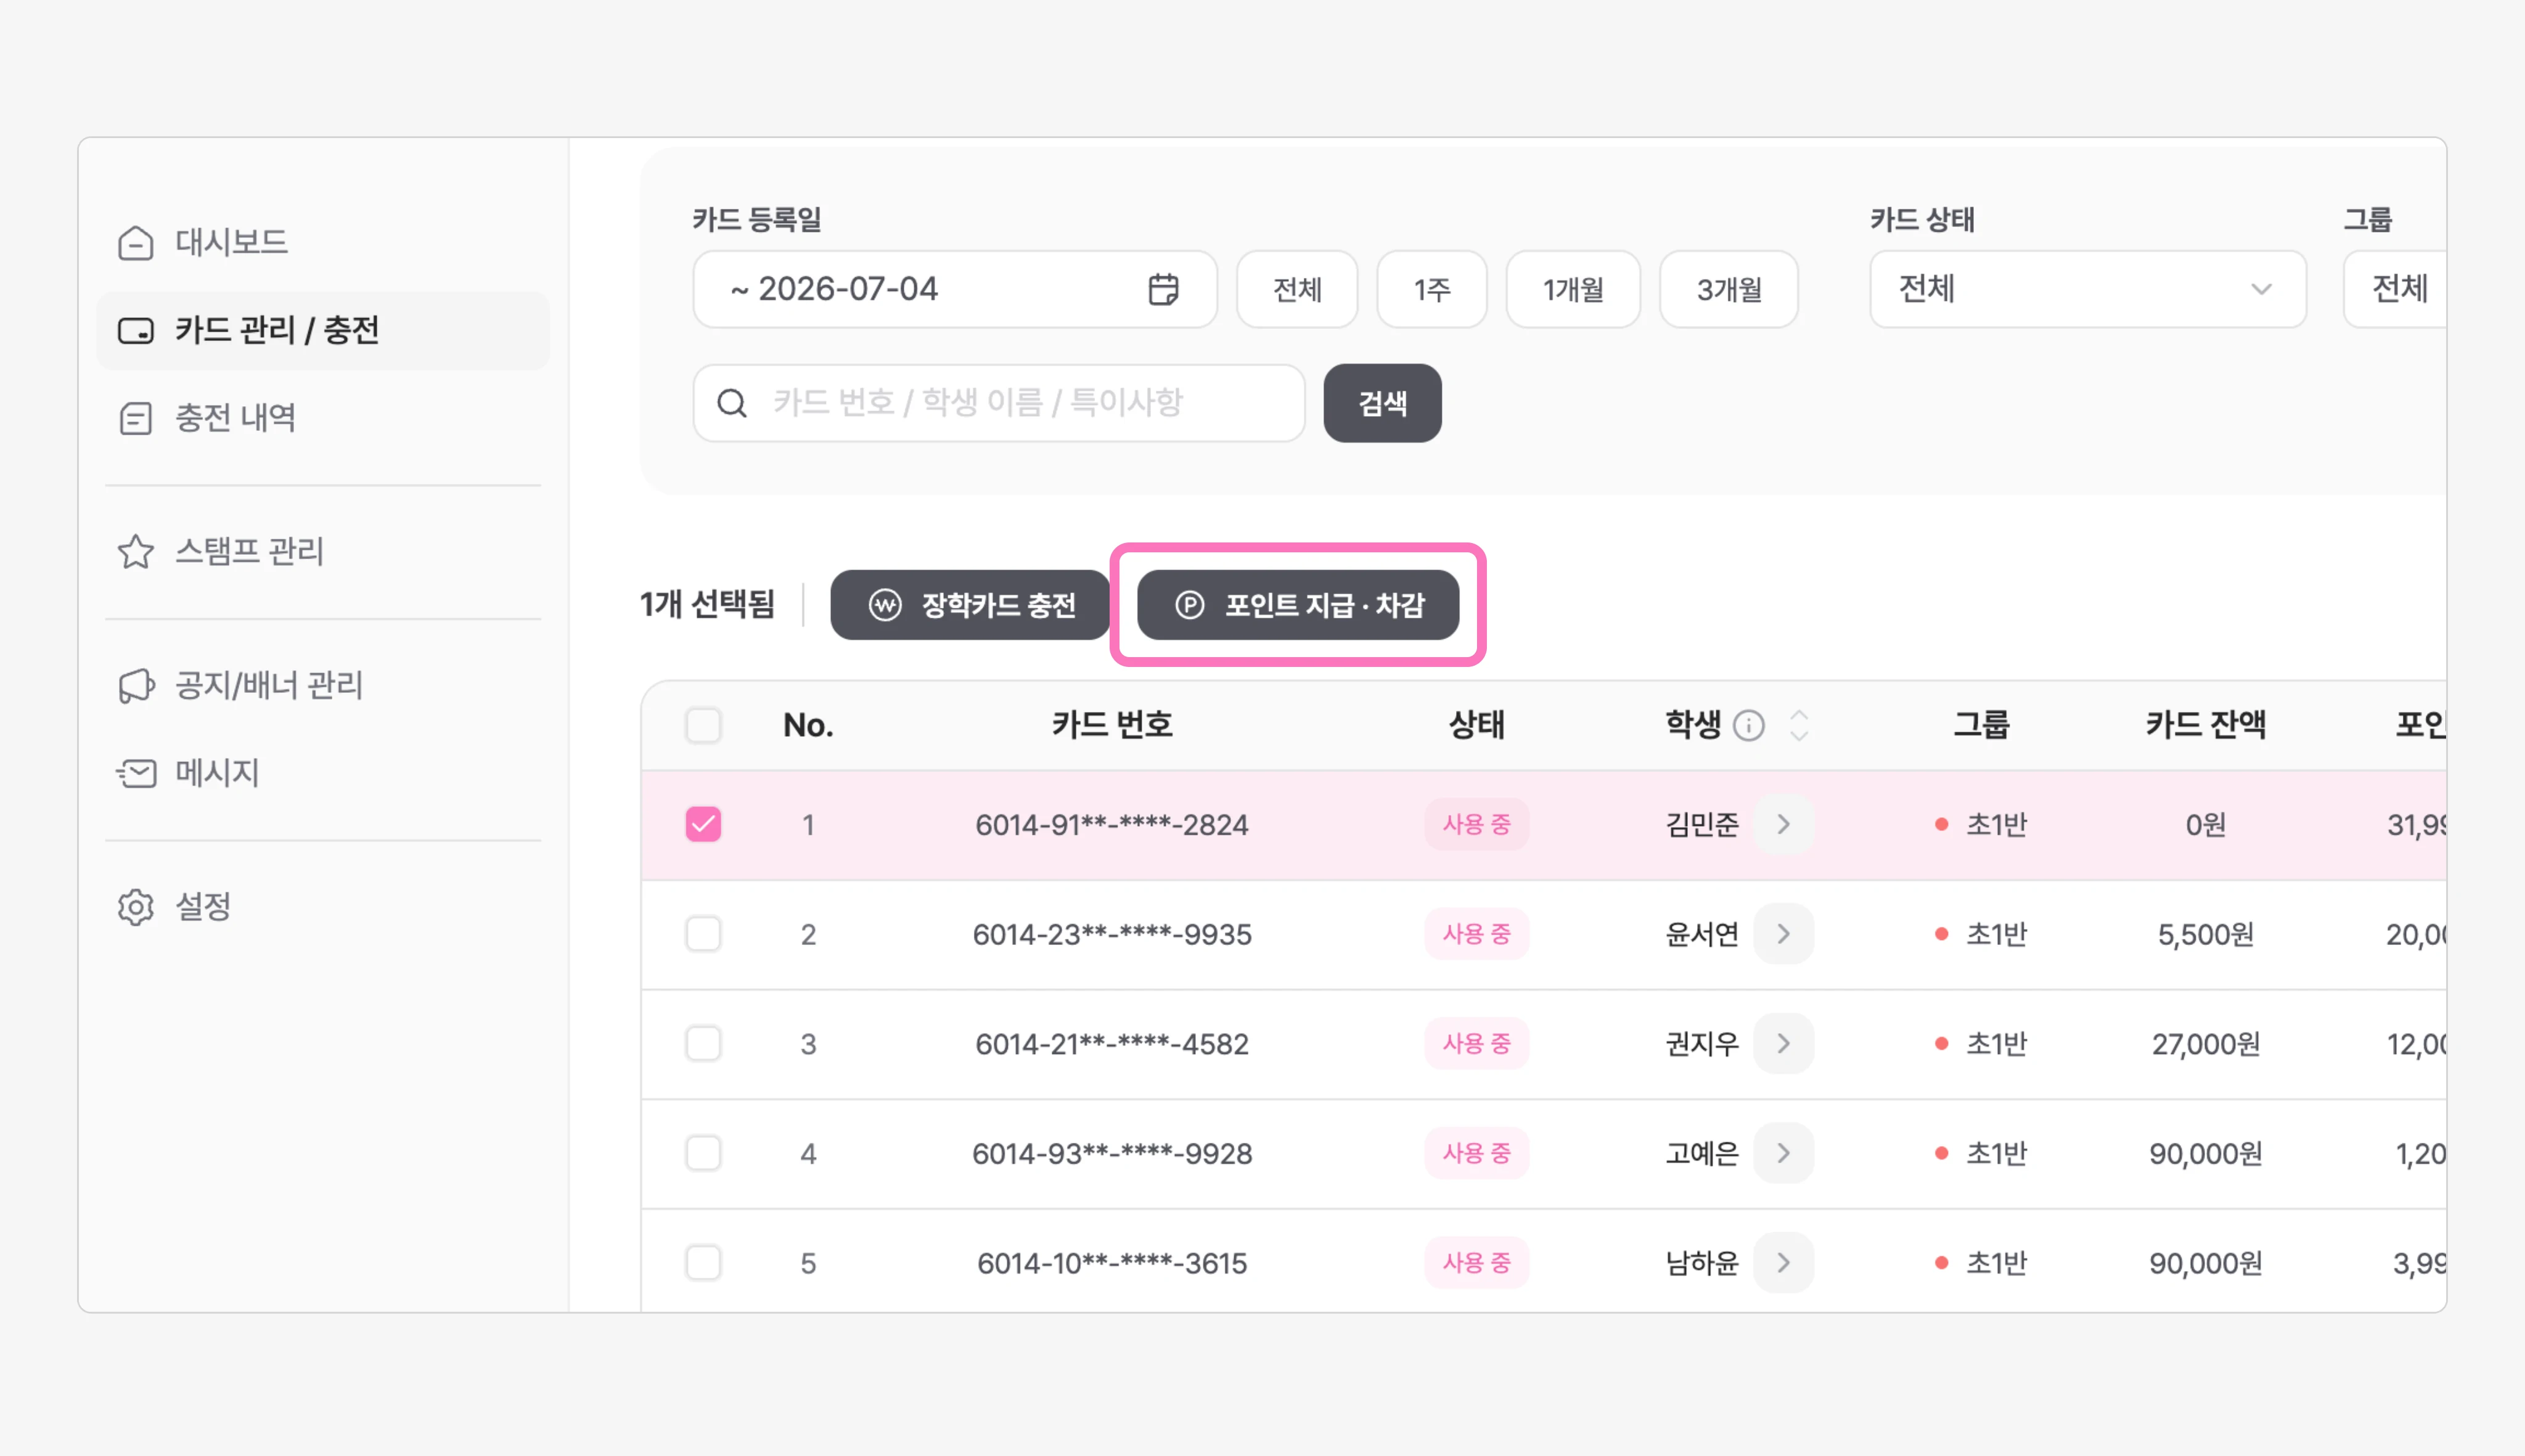The width and height of the screenshot is (2525, 1456).
Task: Select the 1주 date range button
Action: 1432,289
